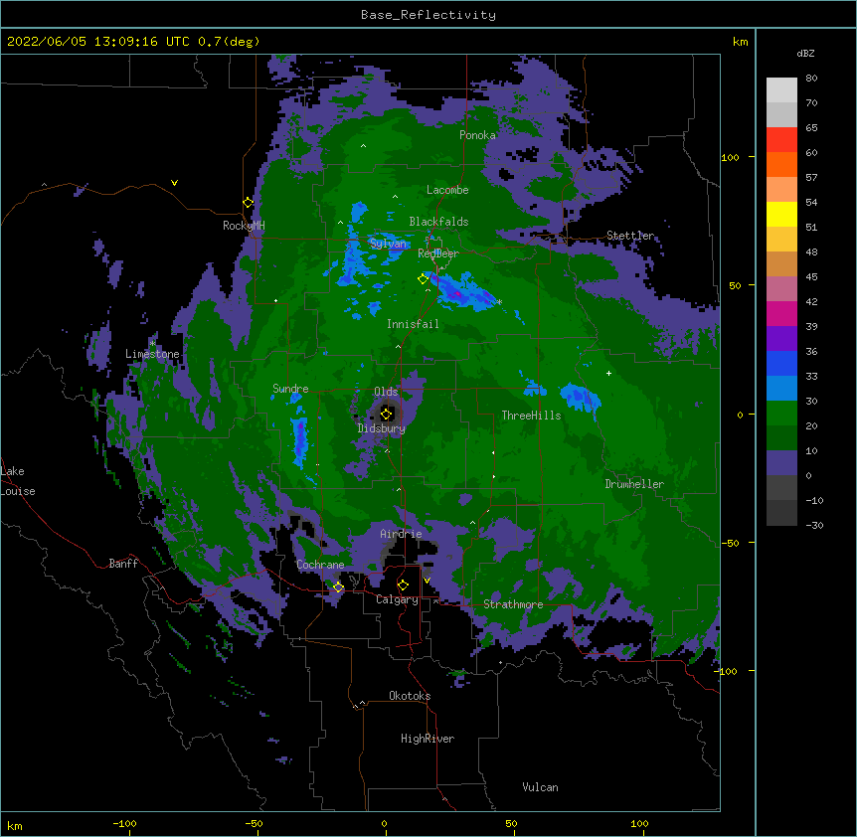Click the Calgary city label
Screen dimensions: 857x837
(x=397, y=599)
